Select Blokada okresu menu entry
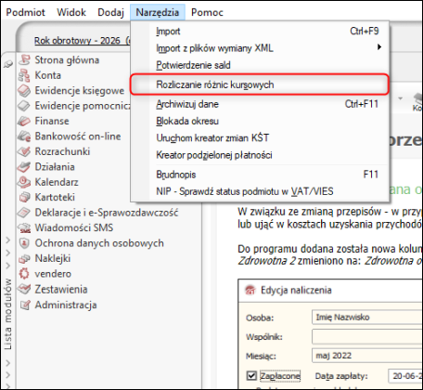 (260, 121)
